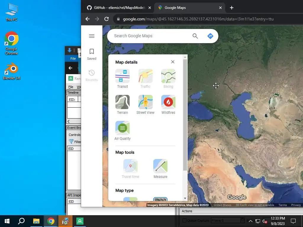Go back in Chrome
The image size is (303, 227).
point(88,19)
